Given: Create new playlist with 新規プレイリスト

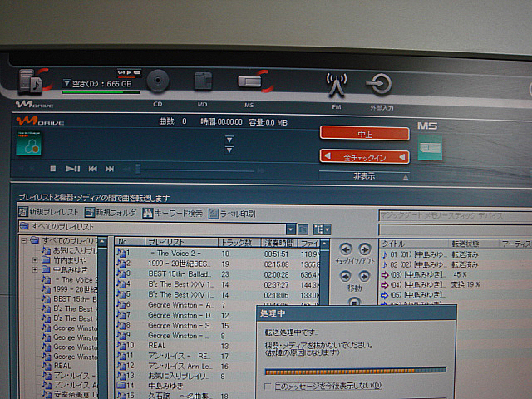Looking at the screenshot, I should click(48, 212).
